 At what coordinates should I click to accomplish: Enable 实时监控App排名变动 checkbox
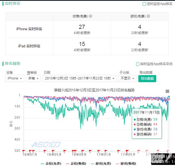coord(137,64)
